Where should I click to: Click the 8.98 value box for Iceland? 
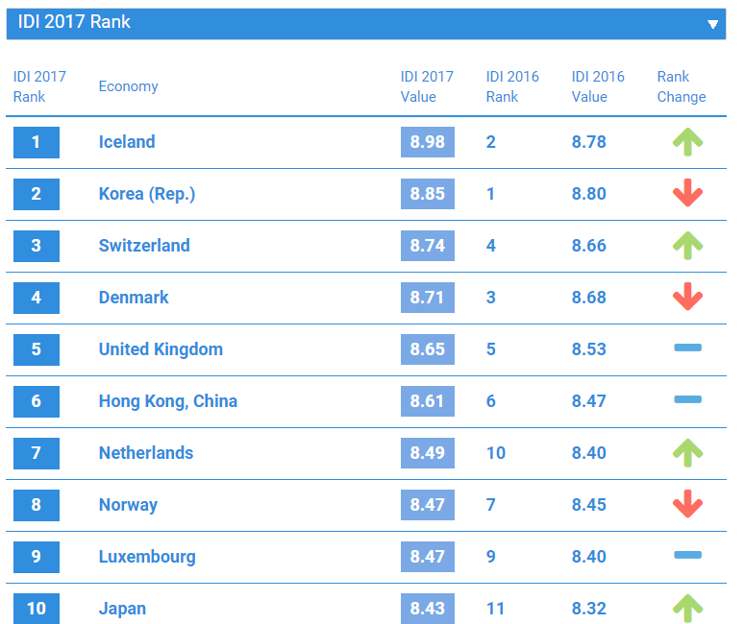pos(428,142)
